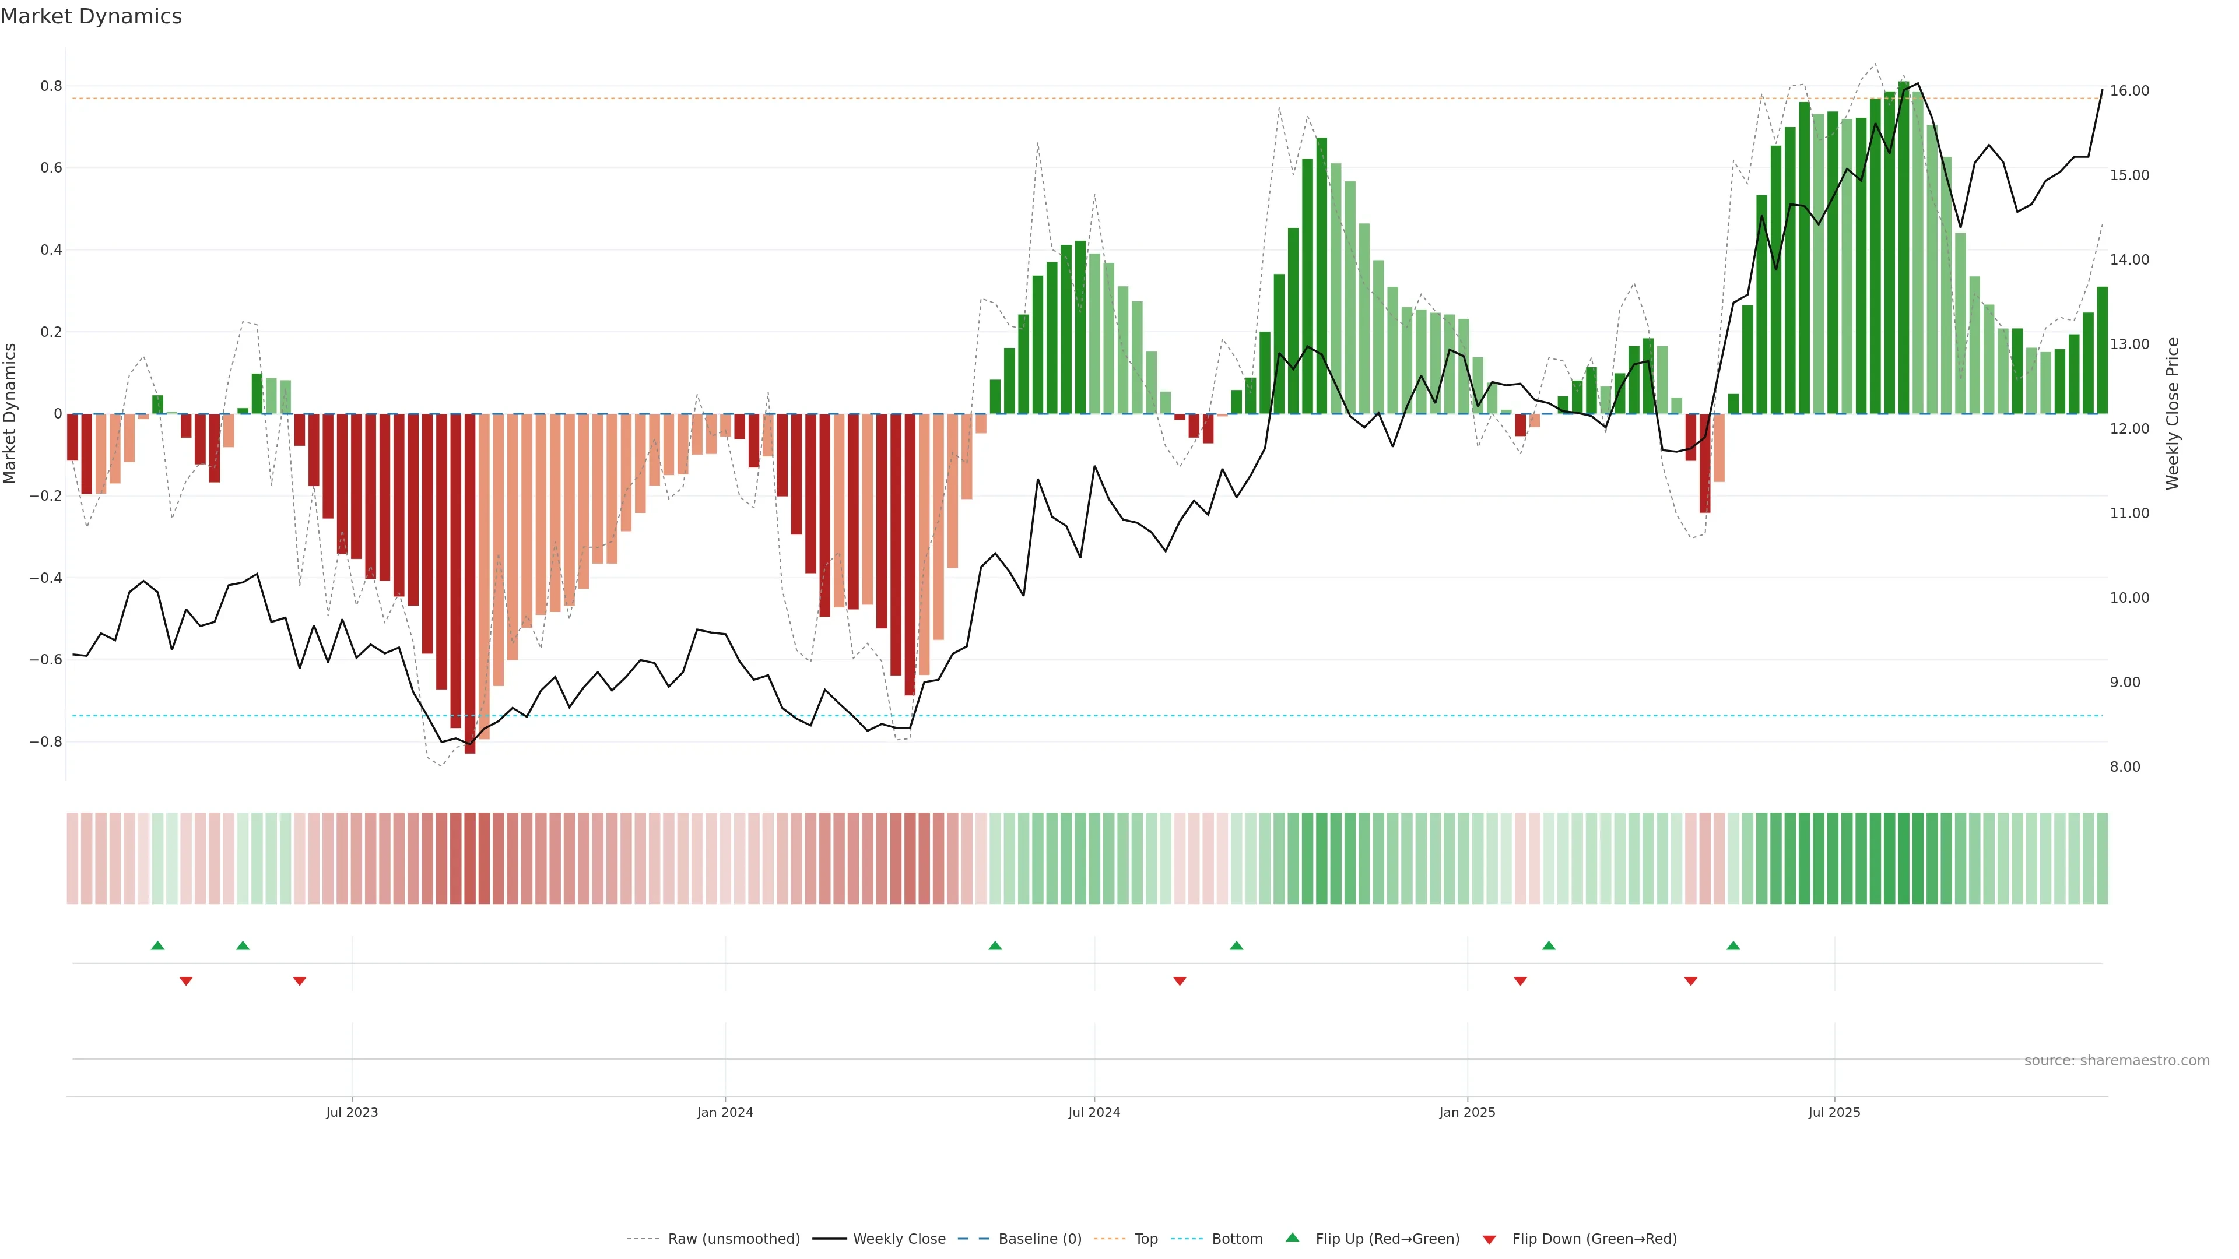
Task: Click the red triangle icon in the legend
Action: click(x=1489, y=1240)
